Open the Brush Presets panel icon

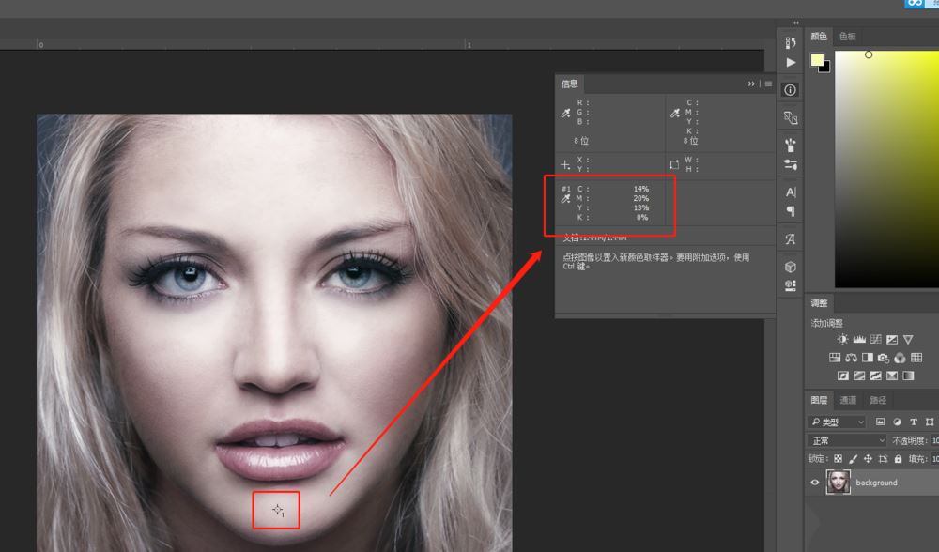pos(791,145)
